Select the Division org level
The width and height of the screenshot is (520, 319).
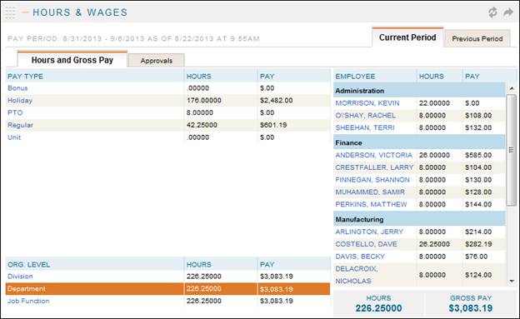coord(20,277)
